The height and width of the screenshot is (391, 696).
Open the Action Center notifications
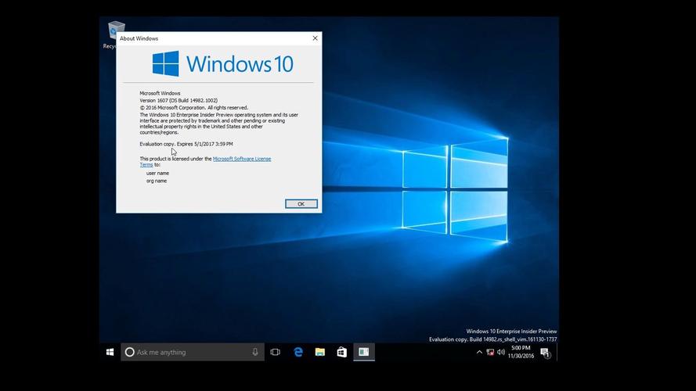(x=546, y=353)
